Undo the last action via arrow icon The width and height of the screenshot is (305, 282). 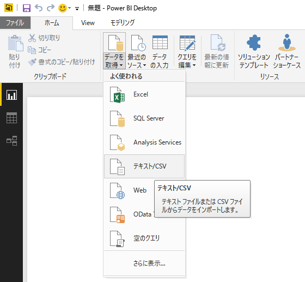pos(39,8)
